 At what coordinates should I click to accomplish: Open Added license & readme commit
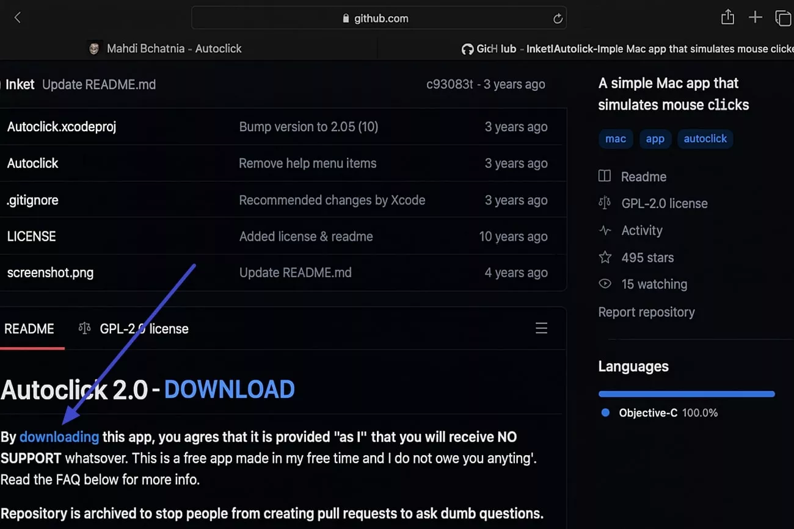point(306,237)
